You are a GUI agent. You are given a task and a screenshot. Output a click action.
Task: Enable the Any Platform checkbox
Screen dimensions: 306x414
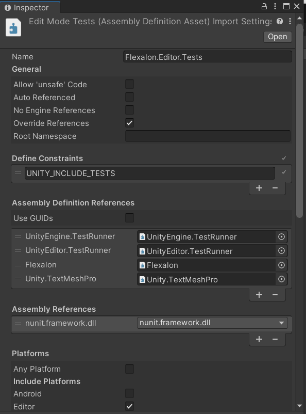pos(129,369)
